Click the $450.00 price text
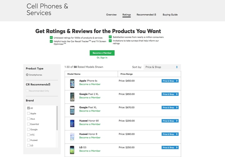The width and height of the screenshot is (225, 157). [x=130, y=81]
